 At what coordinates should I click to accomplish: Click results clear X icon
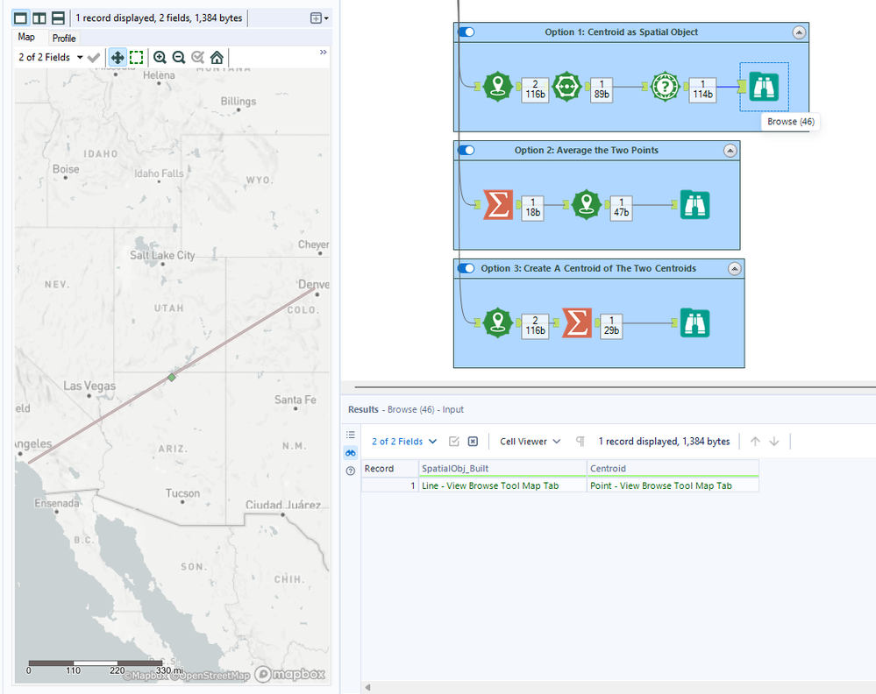point(473,442)
